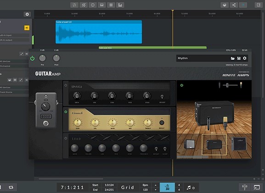Click the cube icon on the Track Drums track
The image size is (265, 193).
point(10,80)
